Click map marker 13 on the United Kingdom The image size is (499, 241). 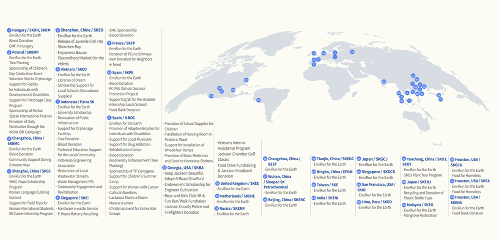[314, 53]
